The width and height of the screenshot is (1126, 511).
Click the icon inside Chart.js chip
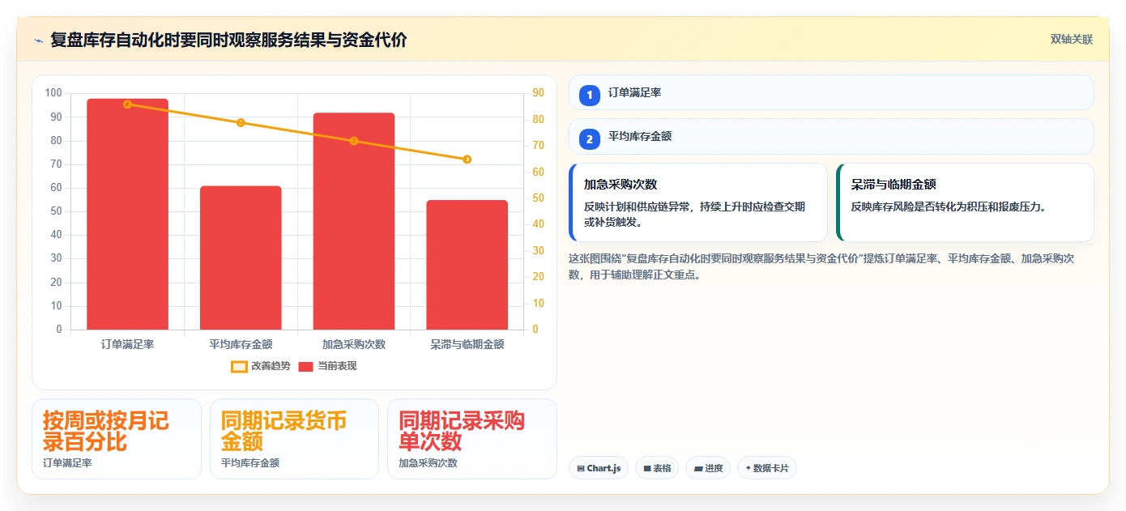581,468
